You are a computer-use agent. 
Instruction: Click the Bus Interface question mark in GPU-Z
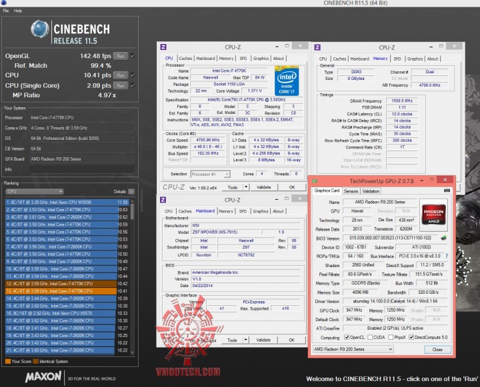(x=446, y=256)
